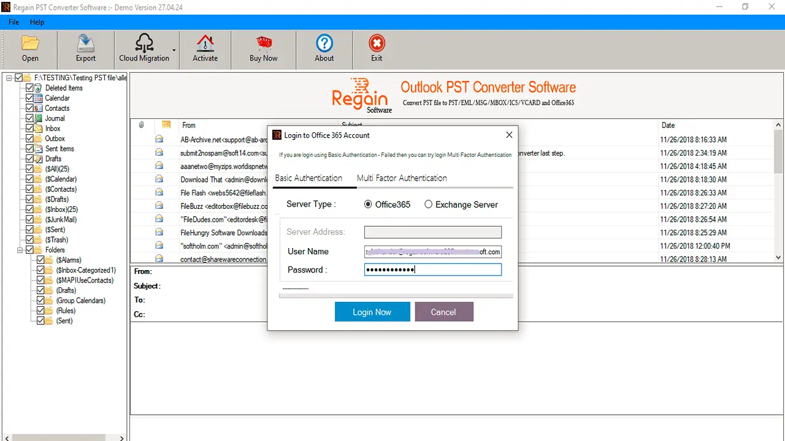The image size is (785, 441).
Task: Click the Password input field
Action: tap(433, 269)
